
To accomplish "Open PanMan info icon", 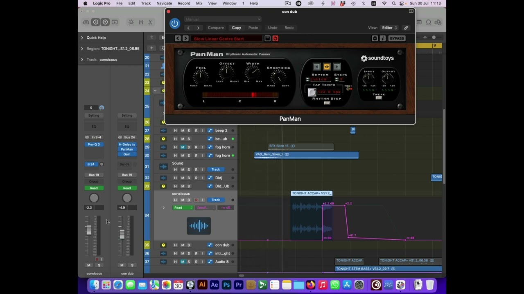I will coord(382,38).
